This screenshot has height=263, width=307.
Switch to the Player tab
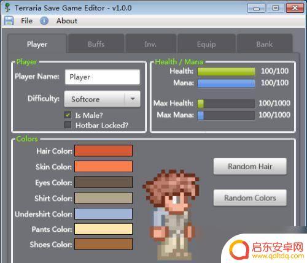point(37,44)
